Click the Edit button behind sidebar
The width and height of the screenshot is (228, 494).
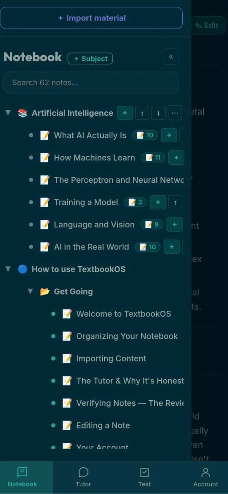pyautogui.click(x=208, y=25)
